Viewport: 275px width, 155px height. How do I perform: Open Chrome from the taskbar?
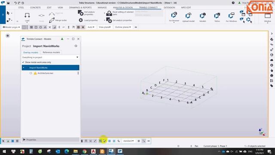84,151
